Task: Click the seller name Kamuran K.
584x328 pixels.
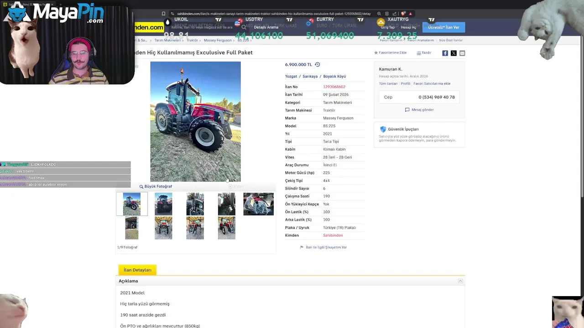Action: point(391,69)
